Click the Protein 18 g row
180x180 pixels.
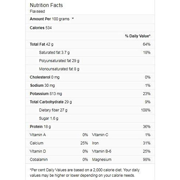click(90, 127)
